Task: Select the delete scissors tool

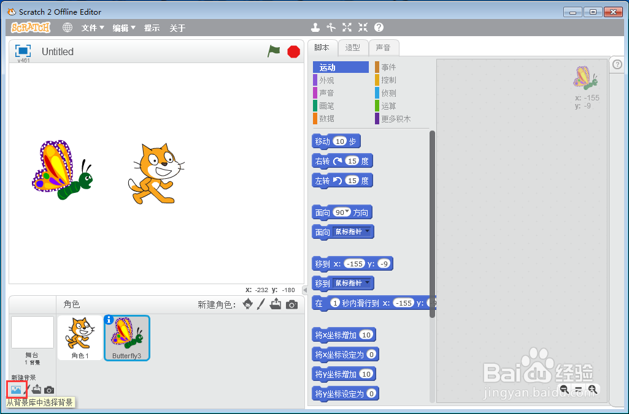Action: (x=331, y=27)
